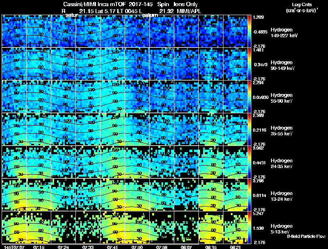
Task: Open the 24-35 keV panel at 07:24
Action: (64, 162)
